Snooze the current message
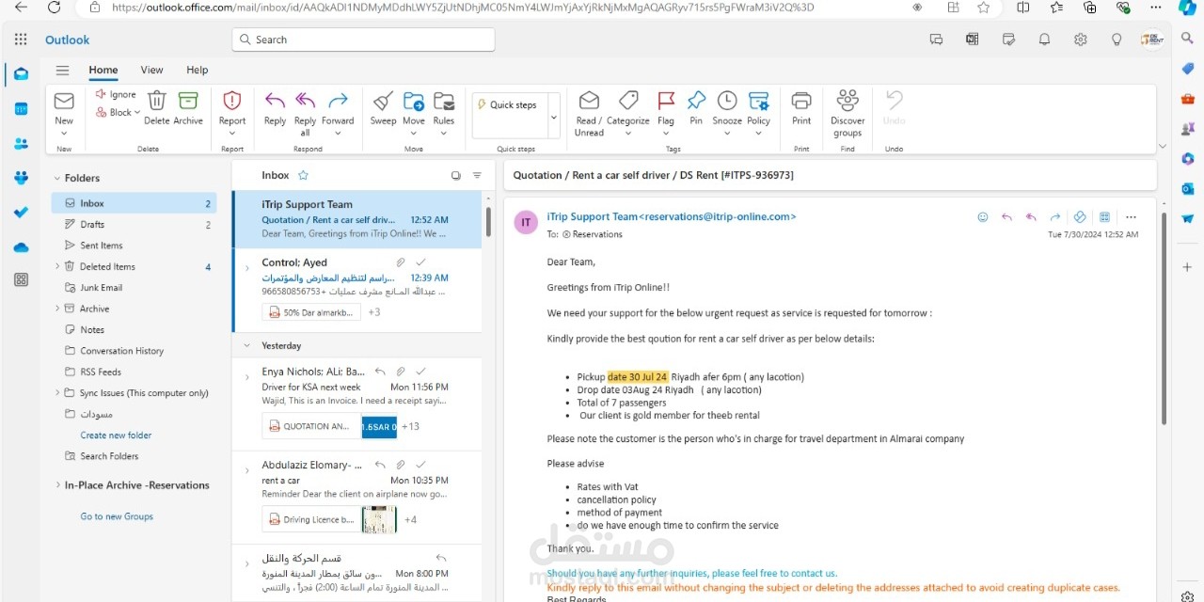The width and height of the screenshot is (1204, 602). 726,113
